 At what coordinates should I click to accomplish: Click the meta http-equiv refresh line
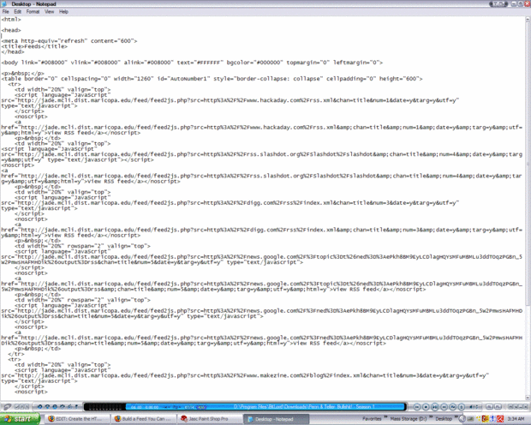click(69, 41)
